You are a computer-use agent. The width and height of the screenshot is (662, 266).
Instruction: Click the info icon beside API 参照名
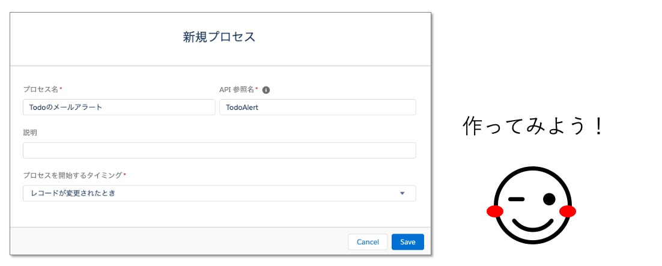point(266,90)
